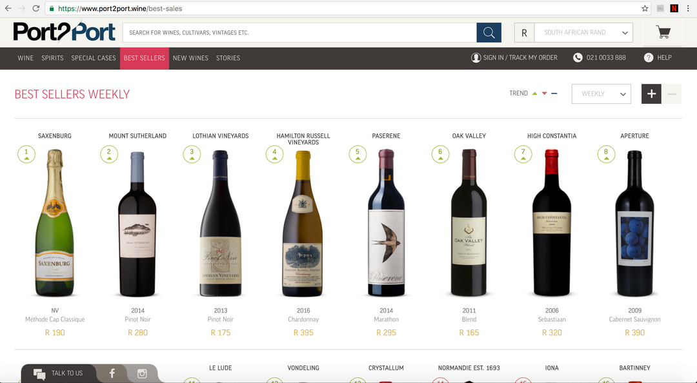Open the South African Rand currency dropdown

point(585,32)
